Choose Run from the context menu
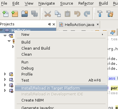The width and height of the screenshot is (118, 109). (61, 62)
